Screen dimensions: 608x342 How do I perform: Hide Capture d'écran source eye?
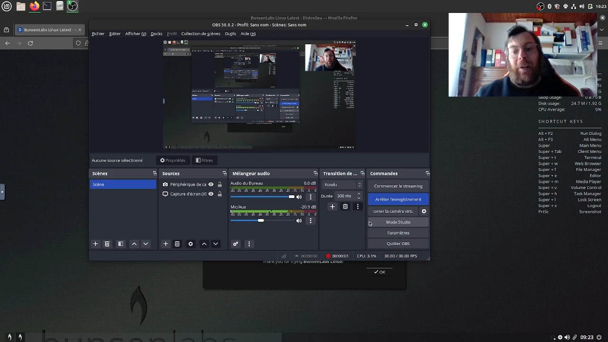211,194
